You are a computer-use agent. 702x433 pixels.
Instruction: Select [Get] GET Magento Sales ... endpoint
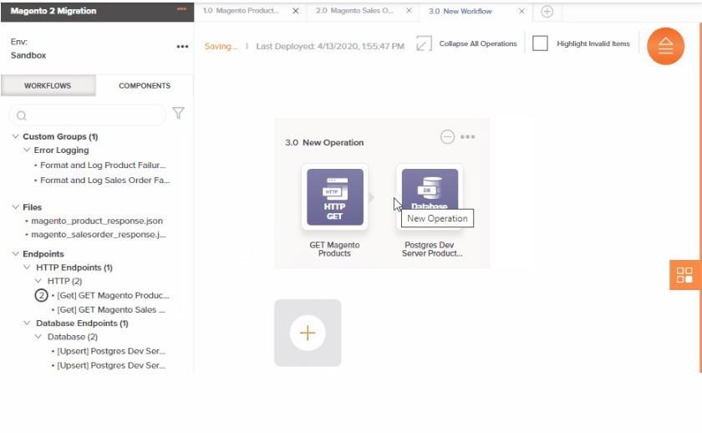coord(111,310)
